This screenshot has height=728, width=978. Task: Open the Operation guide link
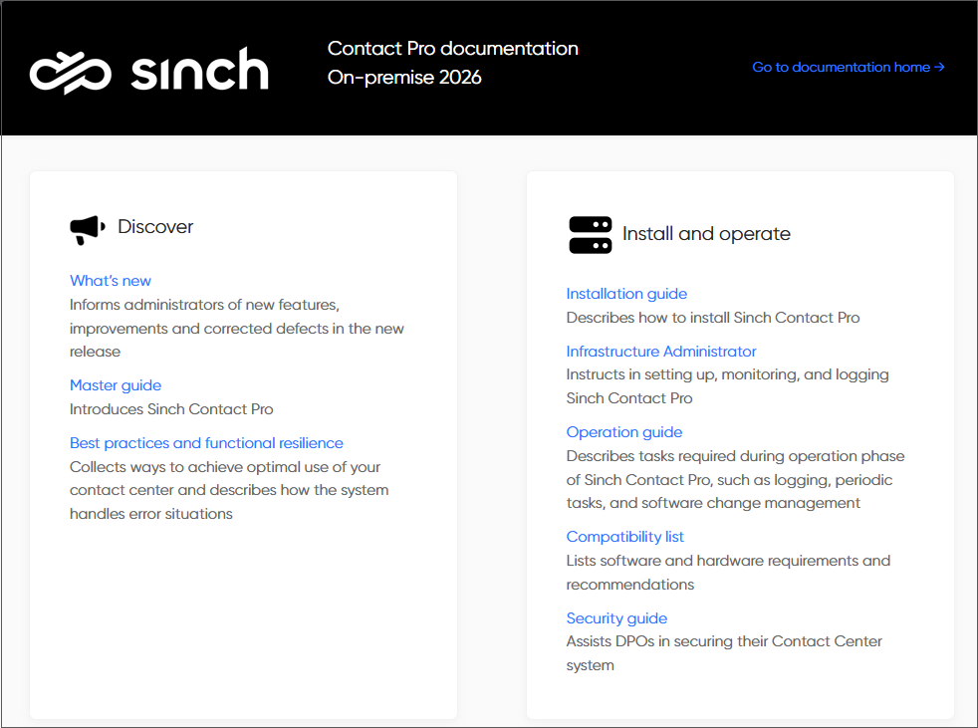[624, 432]
